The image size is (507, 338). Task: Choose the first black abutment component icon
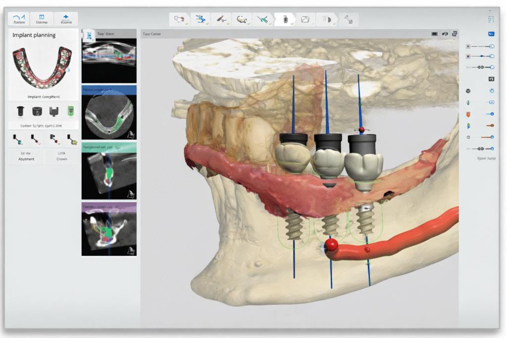21,111
